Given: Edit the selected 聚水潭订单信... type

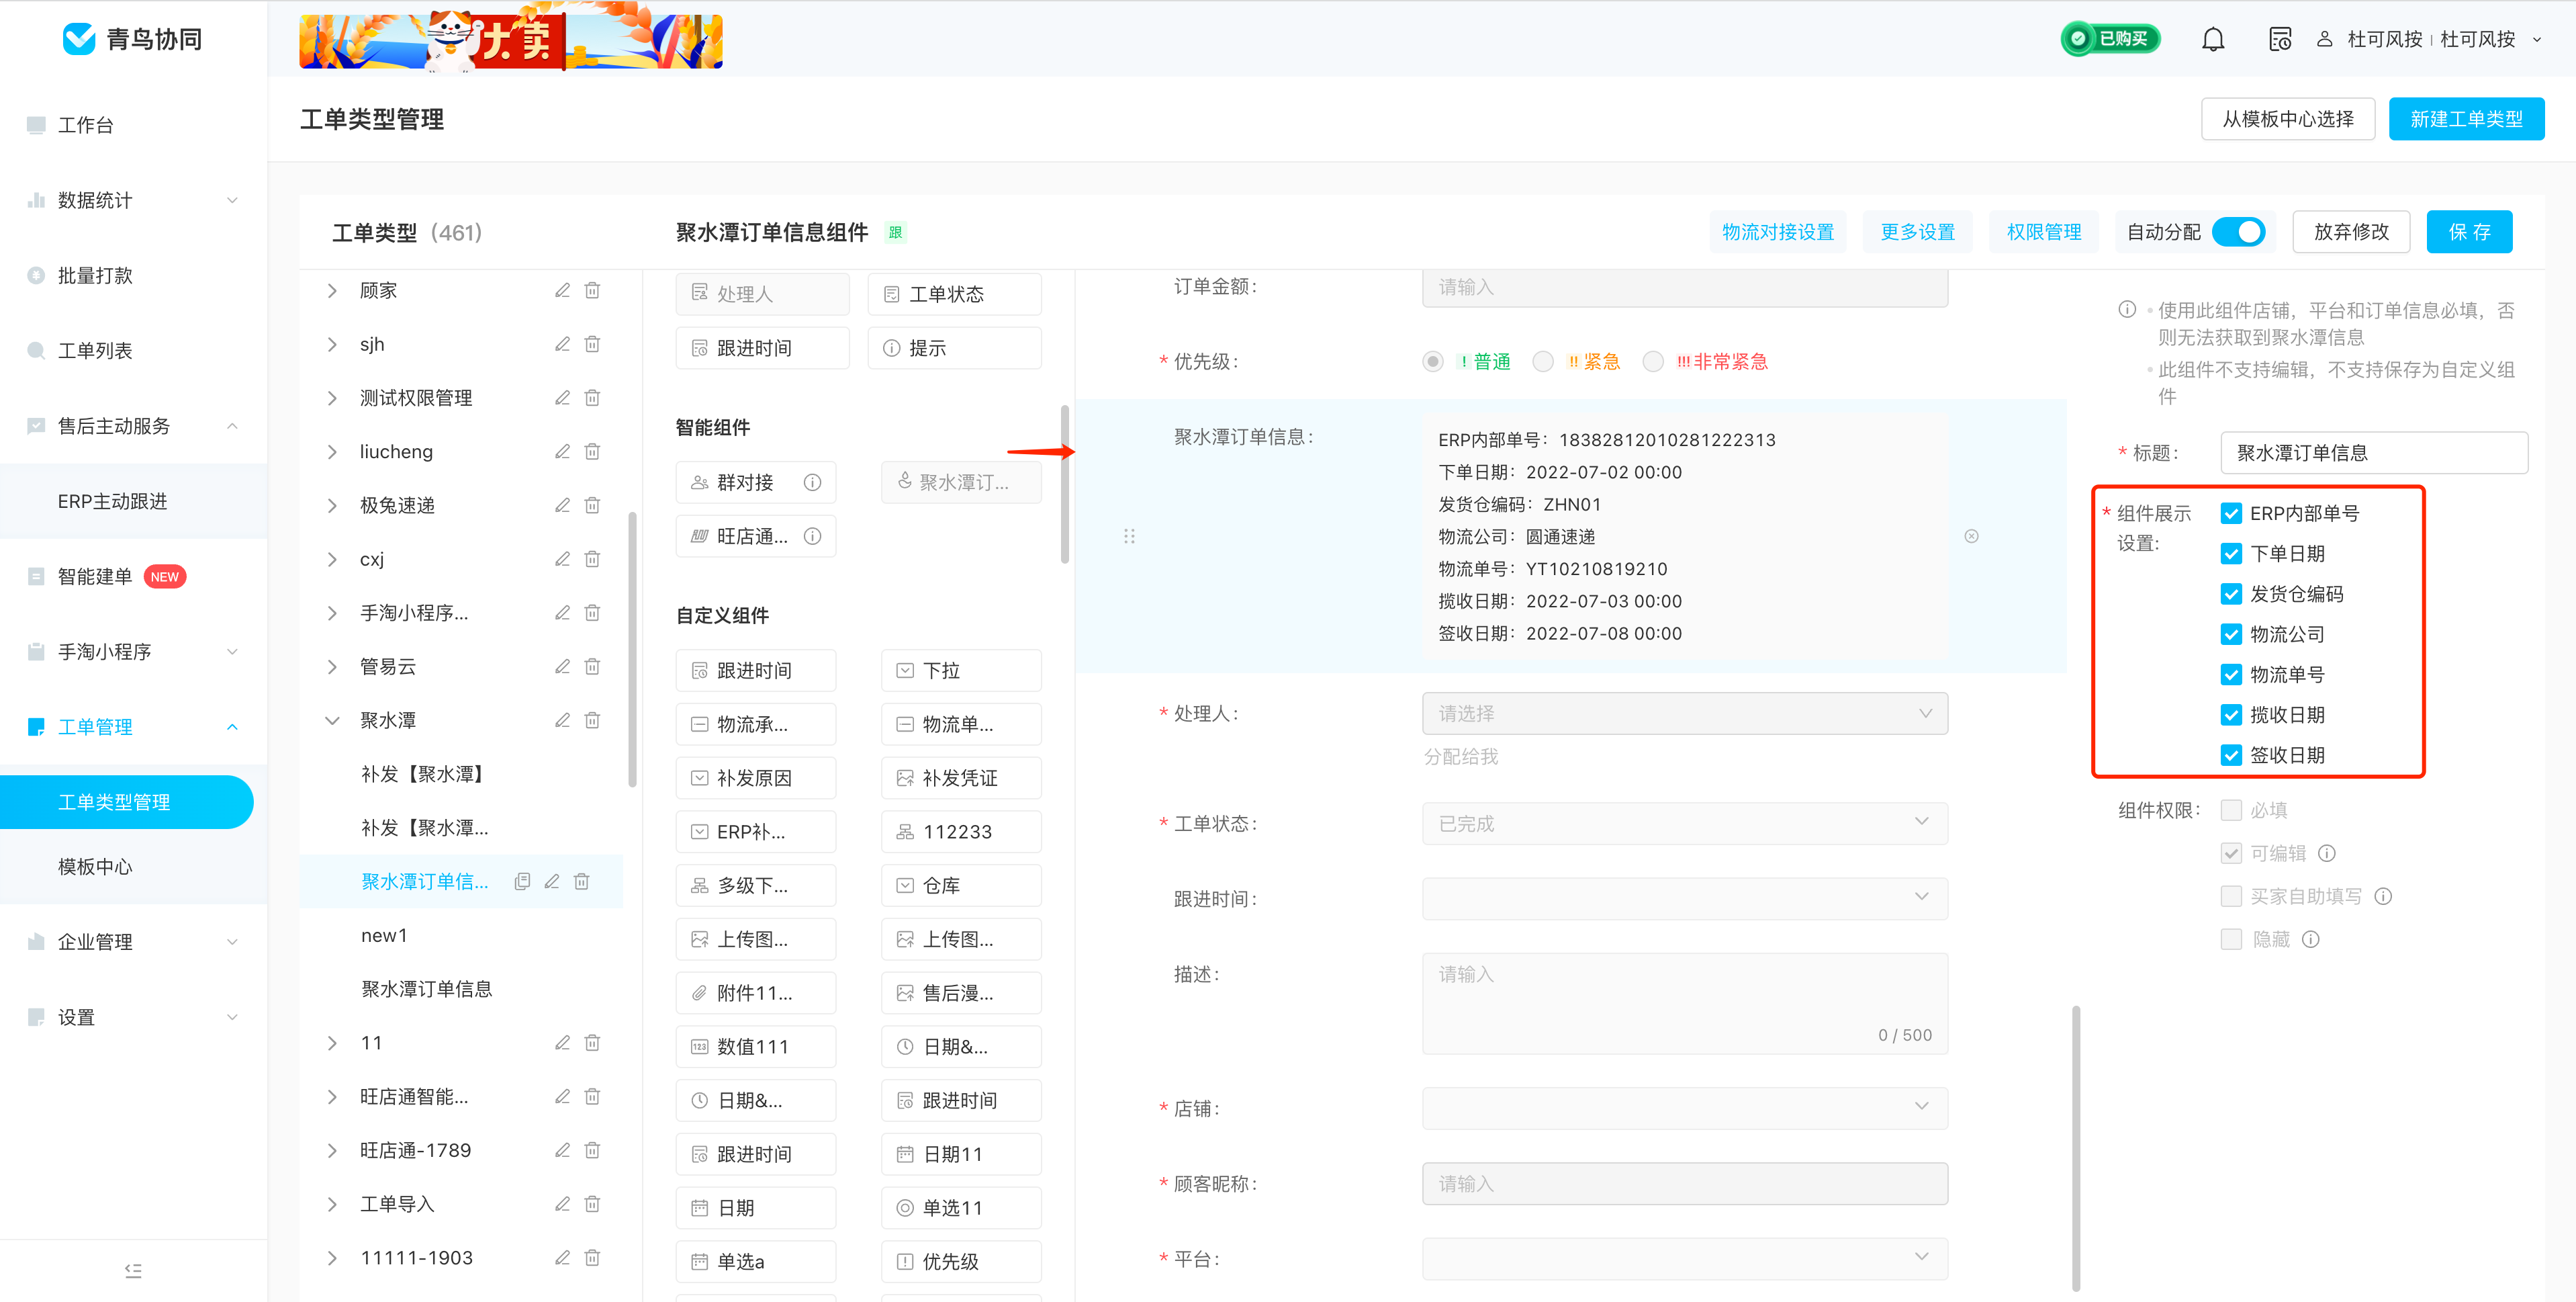Looking at the screenshot, I should 552,881.
